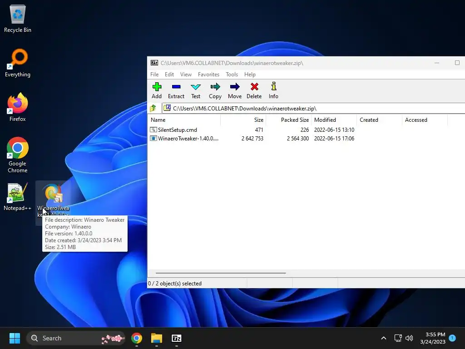Click the packed size value 226

[x=305, y=130]
